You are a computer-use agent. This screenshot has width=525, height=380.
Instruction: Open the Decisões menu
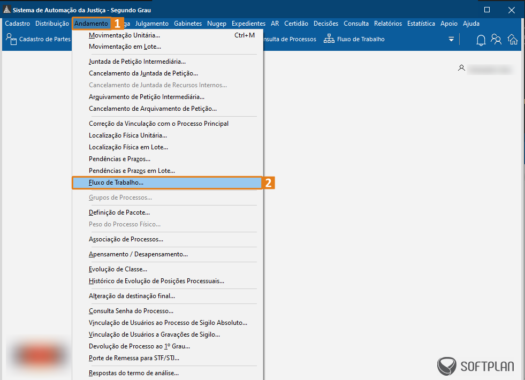click(326, 24)
